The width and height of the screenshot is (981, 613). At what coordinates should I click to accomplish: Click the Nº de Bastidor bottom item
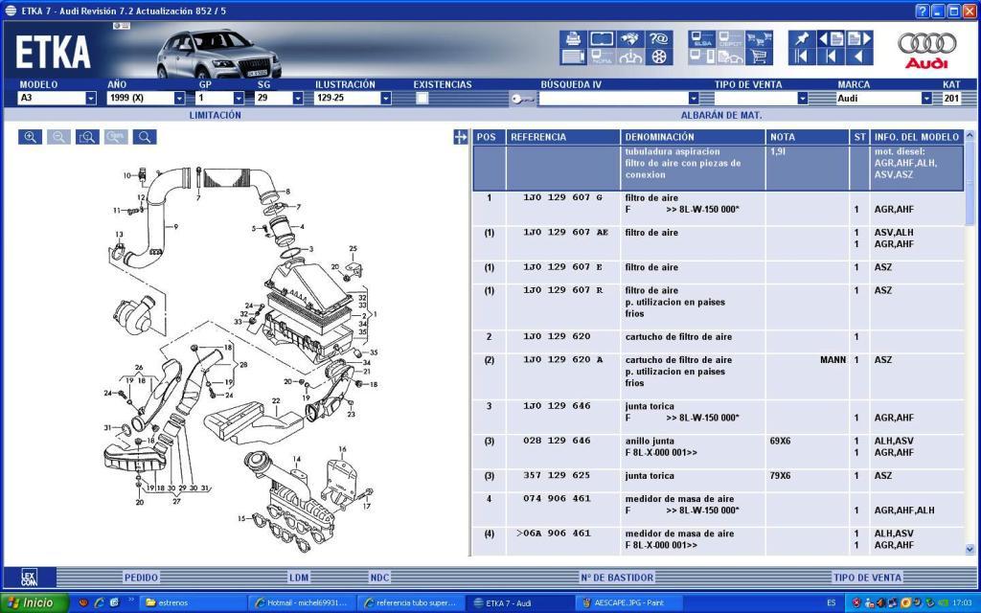617,578
